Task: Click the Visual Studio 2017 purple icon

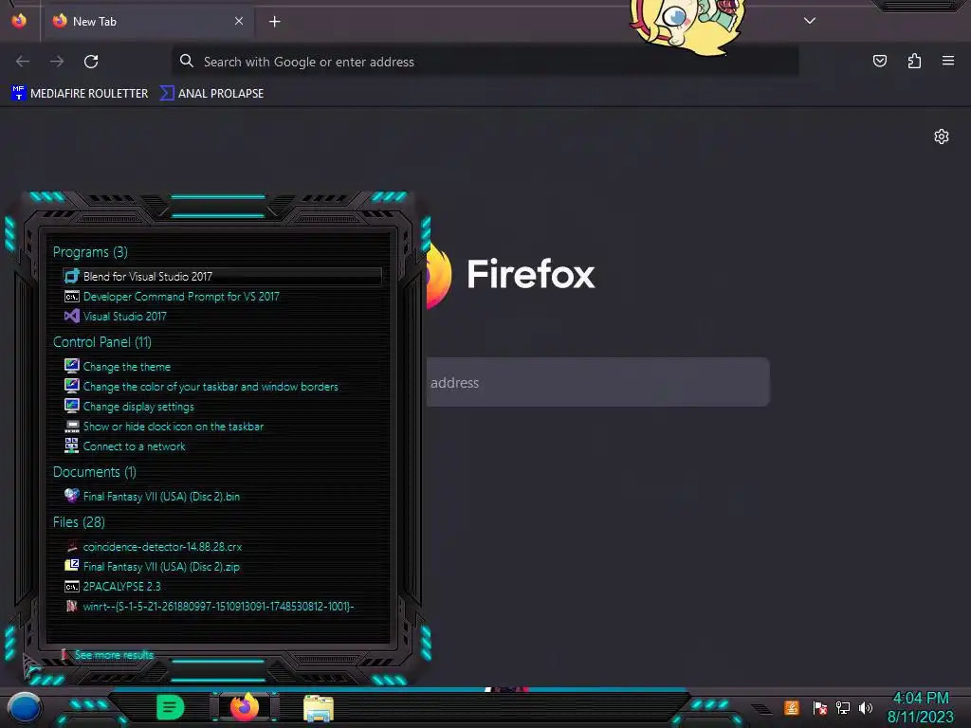Action: (72, 317)
